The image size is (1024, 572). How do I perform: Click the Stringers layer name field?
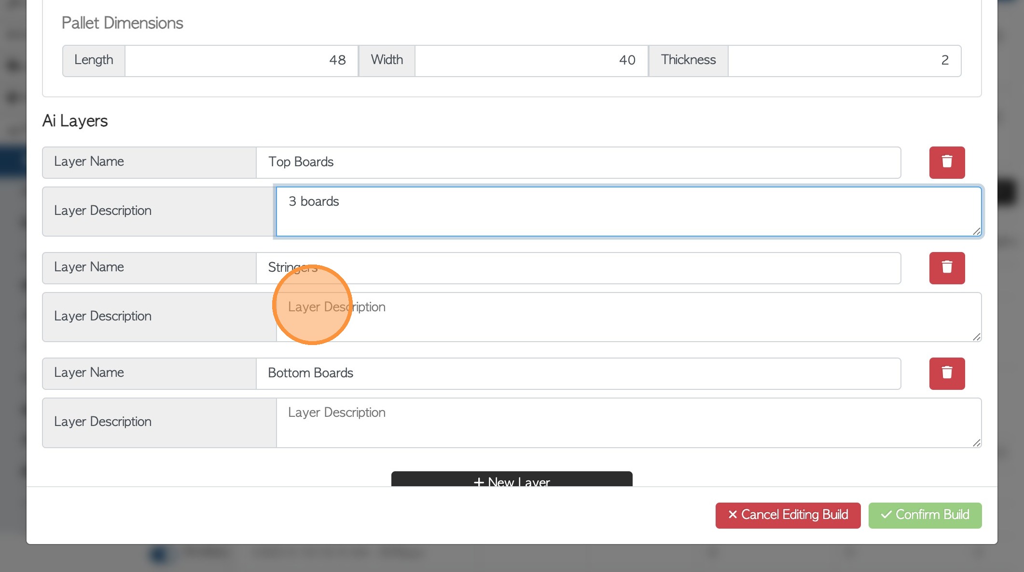tap(578, 268)
